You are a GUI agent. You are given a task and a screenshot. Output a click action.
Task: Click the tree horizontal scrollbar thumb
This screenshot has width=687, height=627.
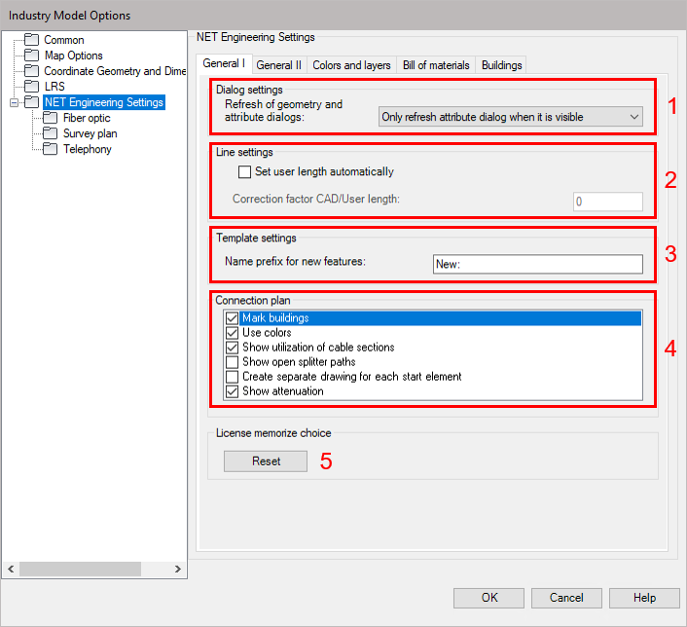click(x=80, y=570)
